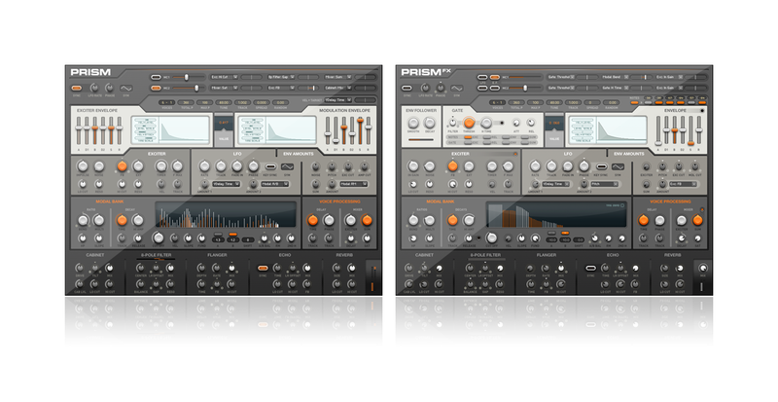Click the orange THRESH knob in Prism FX's Gate
Screen dimensions: 778x402
pos(469,124)
